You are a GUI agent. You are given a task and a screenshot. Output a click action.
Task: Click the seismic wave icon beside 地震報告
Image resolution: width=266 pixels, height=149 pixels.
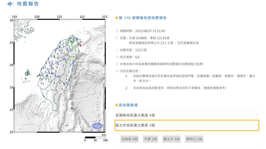pyautogui.click(x=11, y=4)
